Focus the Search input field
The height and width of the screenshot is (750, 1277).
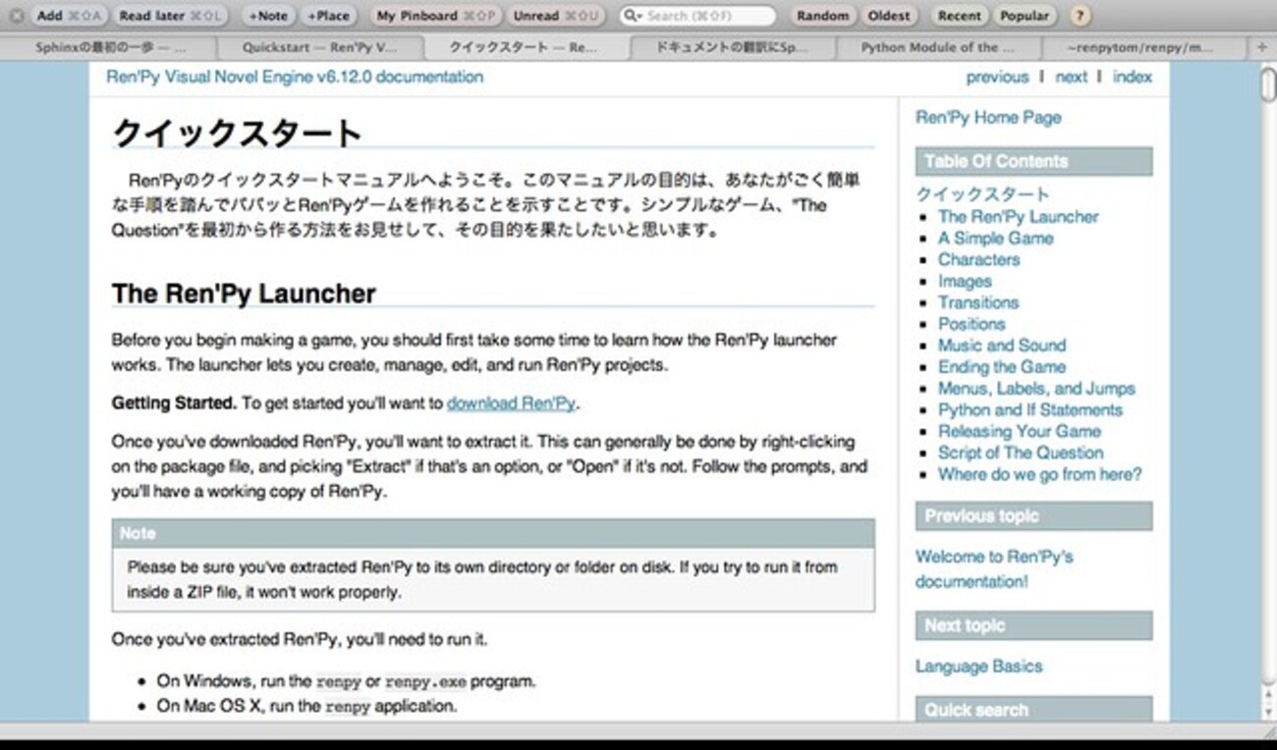pyautogui.click(x=697, y=16)
